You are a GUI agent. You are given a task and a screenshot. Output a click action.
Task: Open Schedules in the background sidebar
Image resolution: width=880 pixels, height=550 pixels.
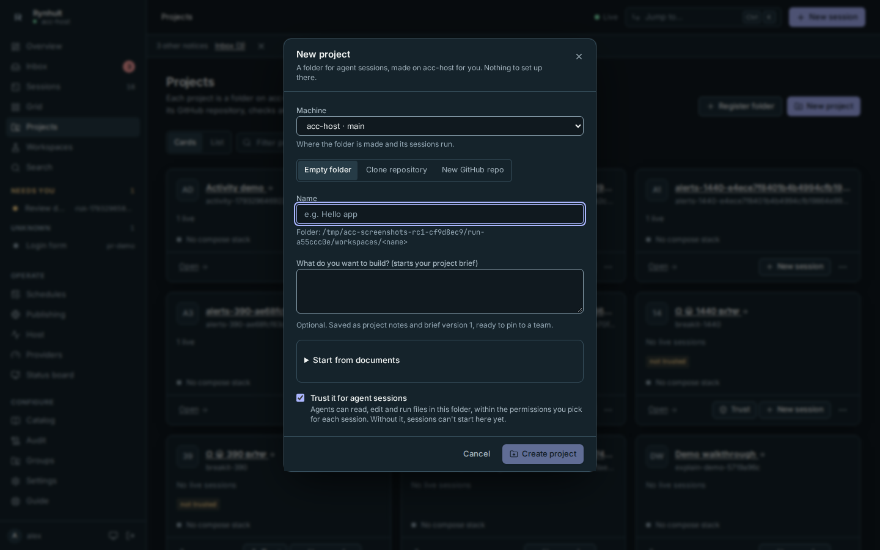point(73,295)
